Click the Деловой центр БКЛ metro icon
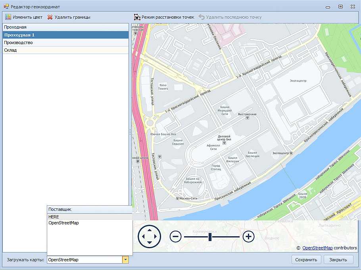361x270 pixels. [x=224, y=143]
